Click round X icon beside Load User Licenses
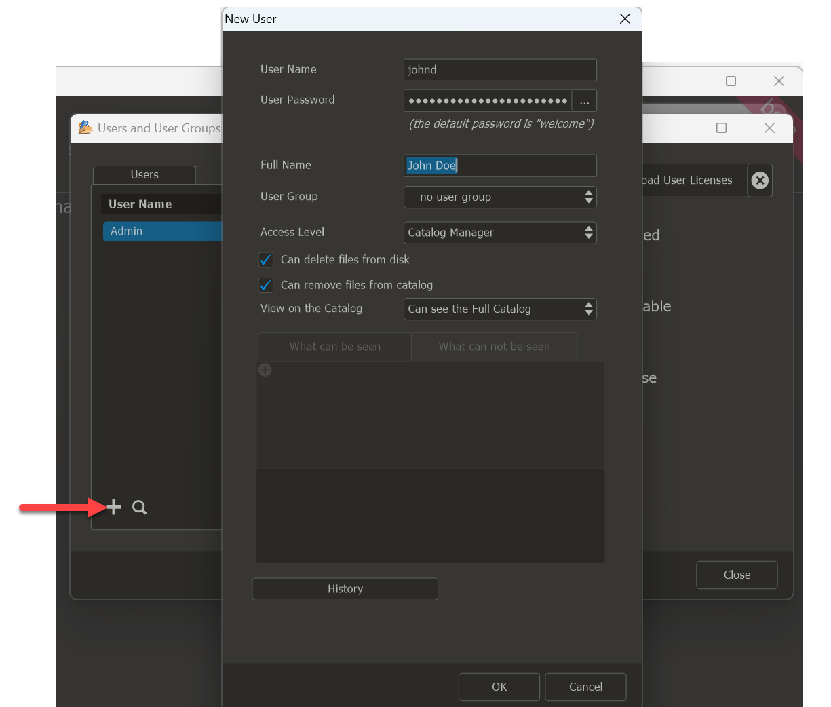The height and width of the screenshot is (707, 831). tap(760, 180)
